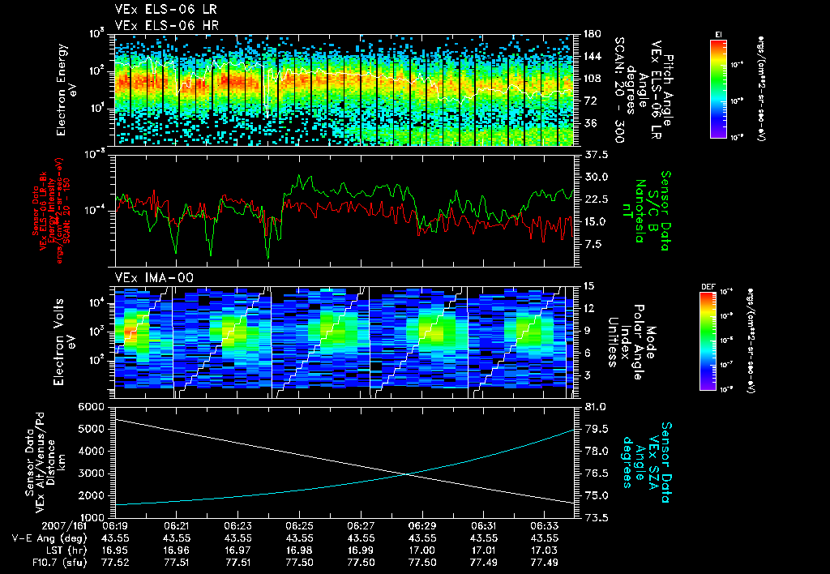The height and width of the screenshot is (574, 830).
Task: Click the 22.5 nanotesla tick label
Action: point(596,199)
